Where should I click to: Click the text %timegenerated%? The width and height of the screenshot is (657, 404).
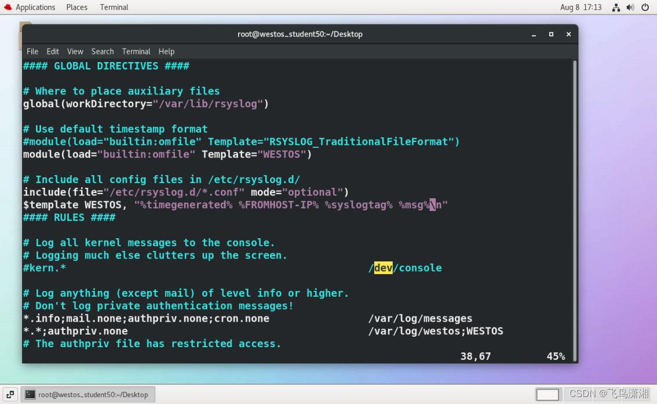[x=187, y=205]
